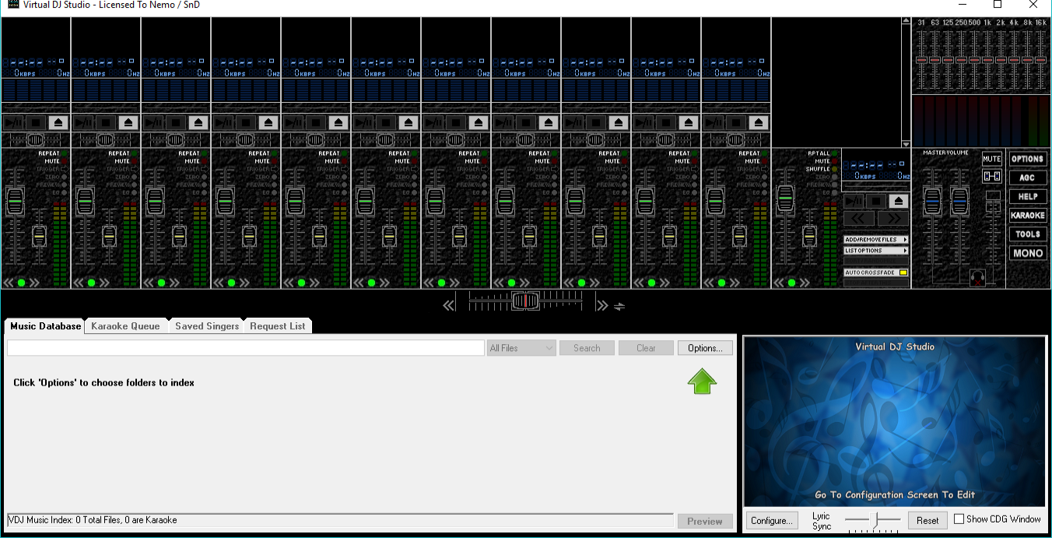Open the ADD/REMOVE FILES menu
This screenshot has width=1052, height=538.
click(876, 240)
